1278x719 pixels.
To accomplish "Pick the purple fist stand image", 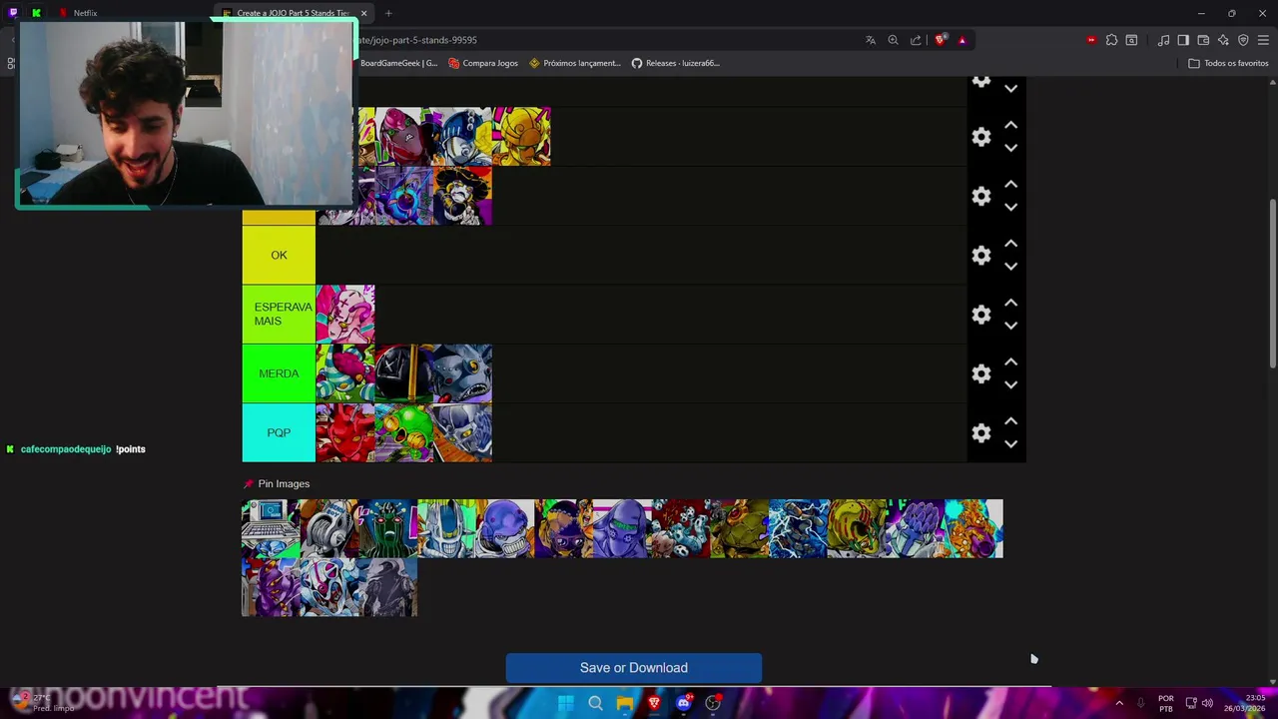I will point(916,528).
